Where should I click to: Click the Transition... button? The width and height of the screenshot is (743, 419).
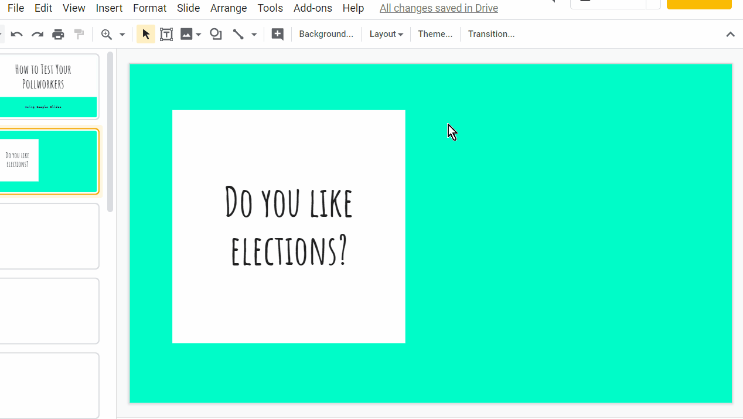point(491,34)
